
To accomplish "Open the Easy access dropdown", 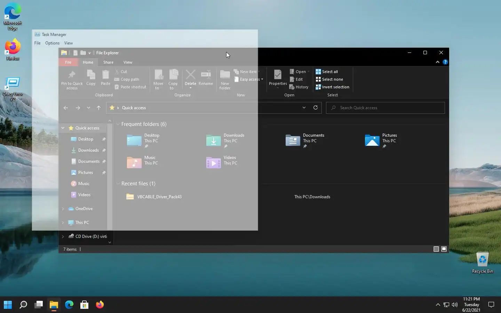I will click(248, 79).
